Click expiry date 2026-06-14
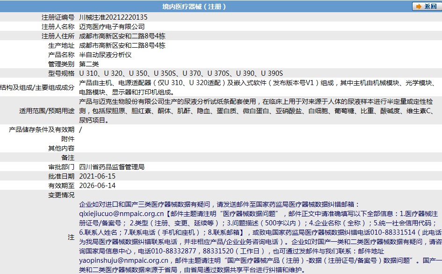 (98, 186)
